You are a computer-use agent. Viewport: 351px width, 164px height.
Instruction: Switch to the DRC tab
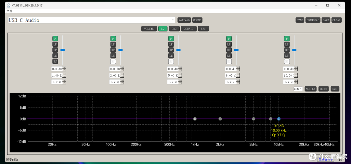(x=174, y=29)
